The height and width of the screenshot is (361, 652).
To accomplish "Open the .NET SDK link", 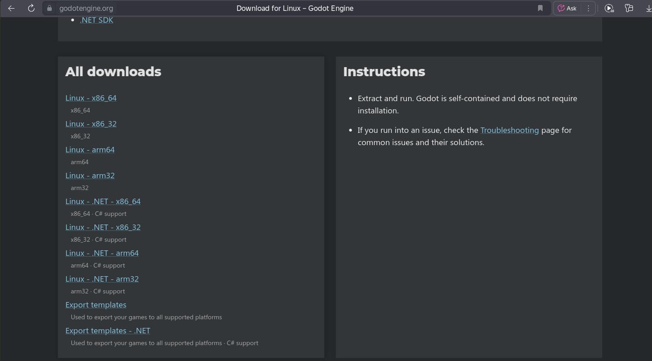I will coord(96,20).
